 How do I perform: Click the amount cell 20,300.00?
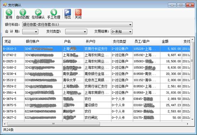(171, 74)
